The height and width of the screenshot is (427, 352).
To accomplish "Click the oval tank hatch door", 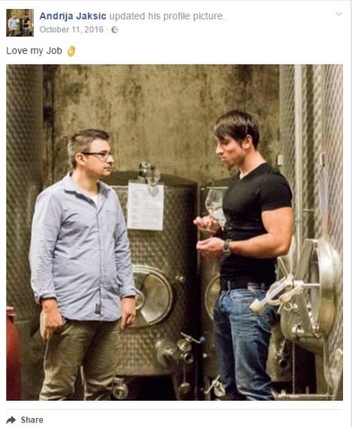I will click(153, 296).
